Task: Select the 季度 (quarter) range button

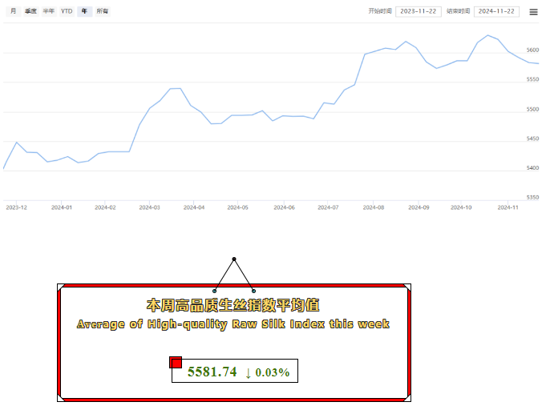Action: [x=30, y=11]
